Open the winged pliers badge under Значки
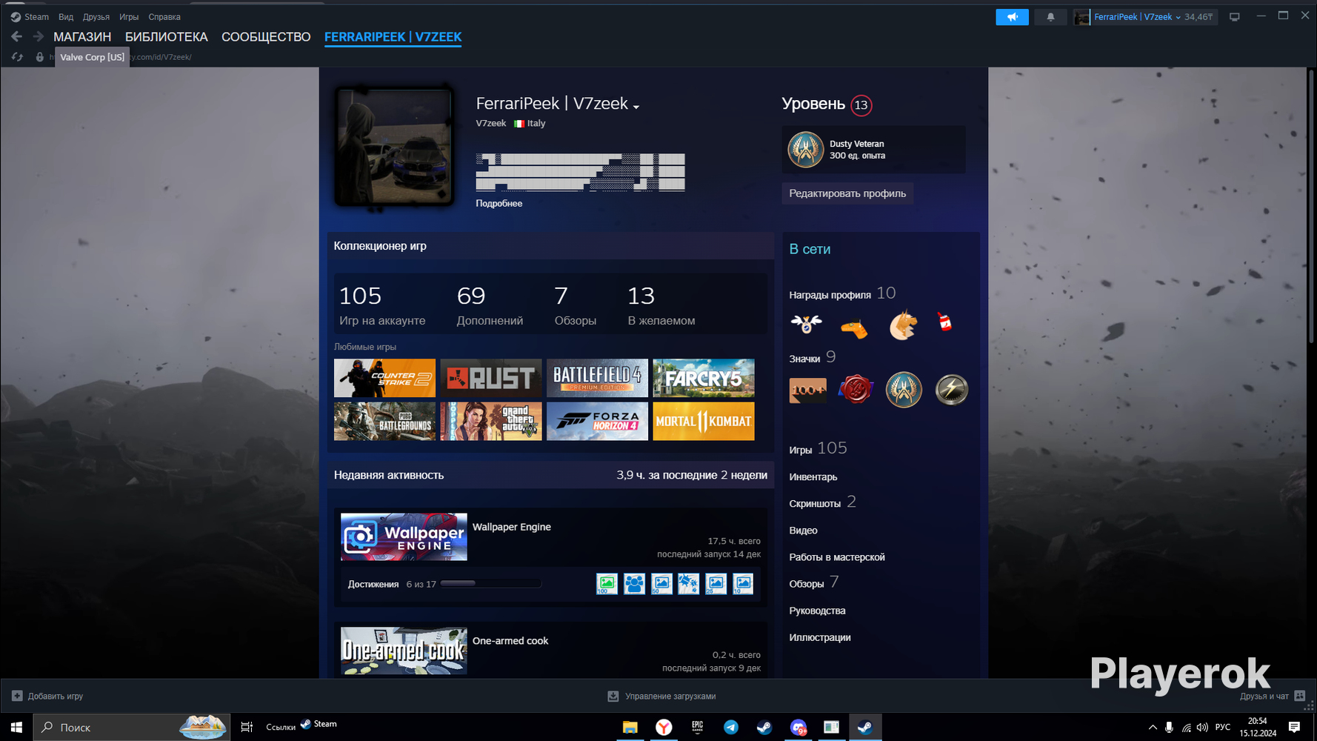The image size is (1317, 741). (904, 390)
